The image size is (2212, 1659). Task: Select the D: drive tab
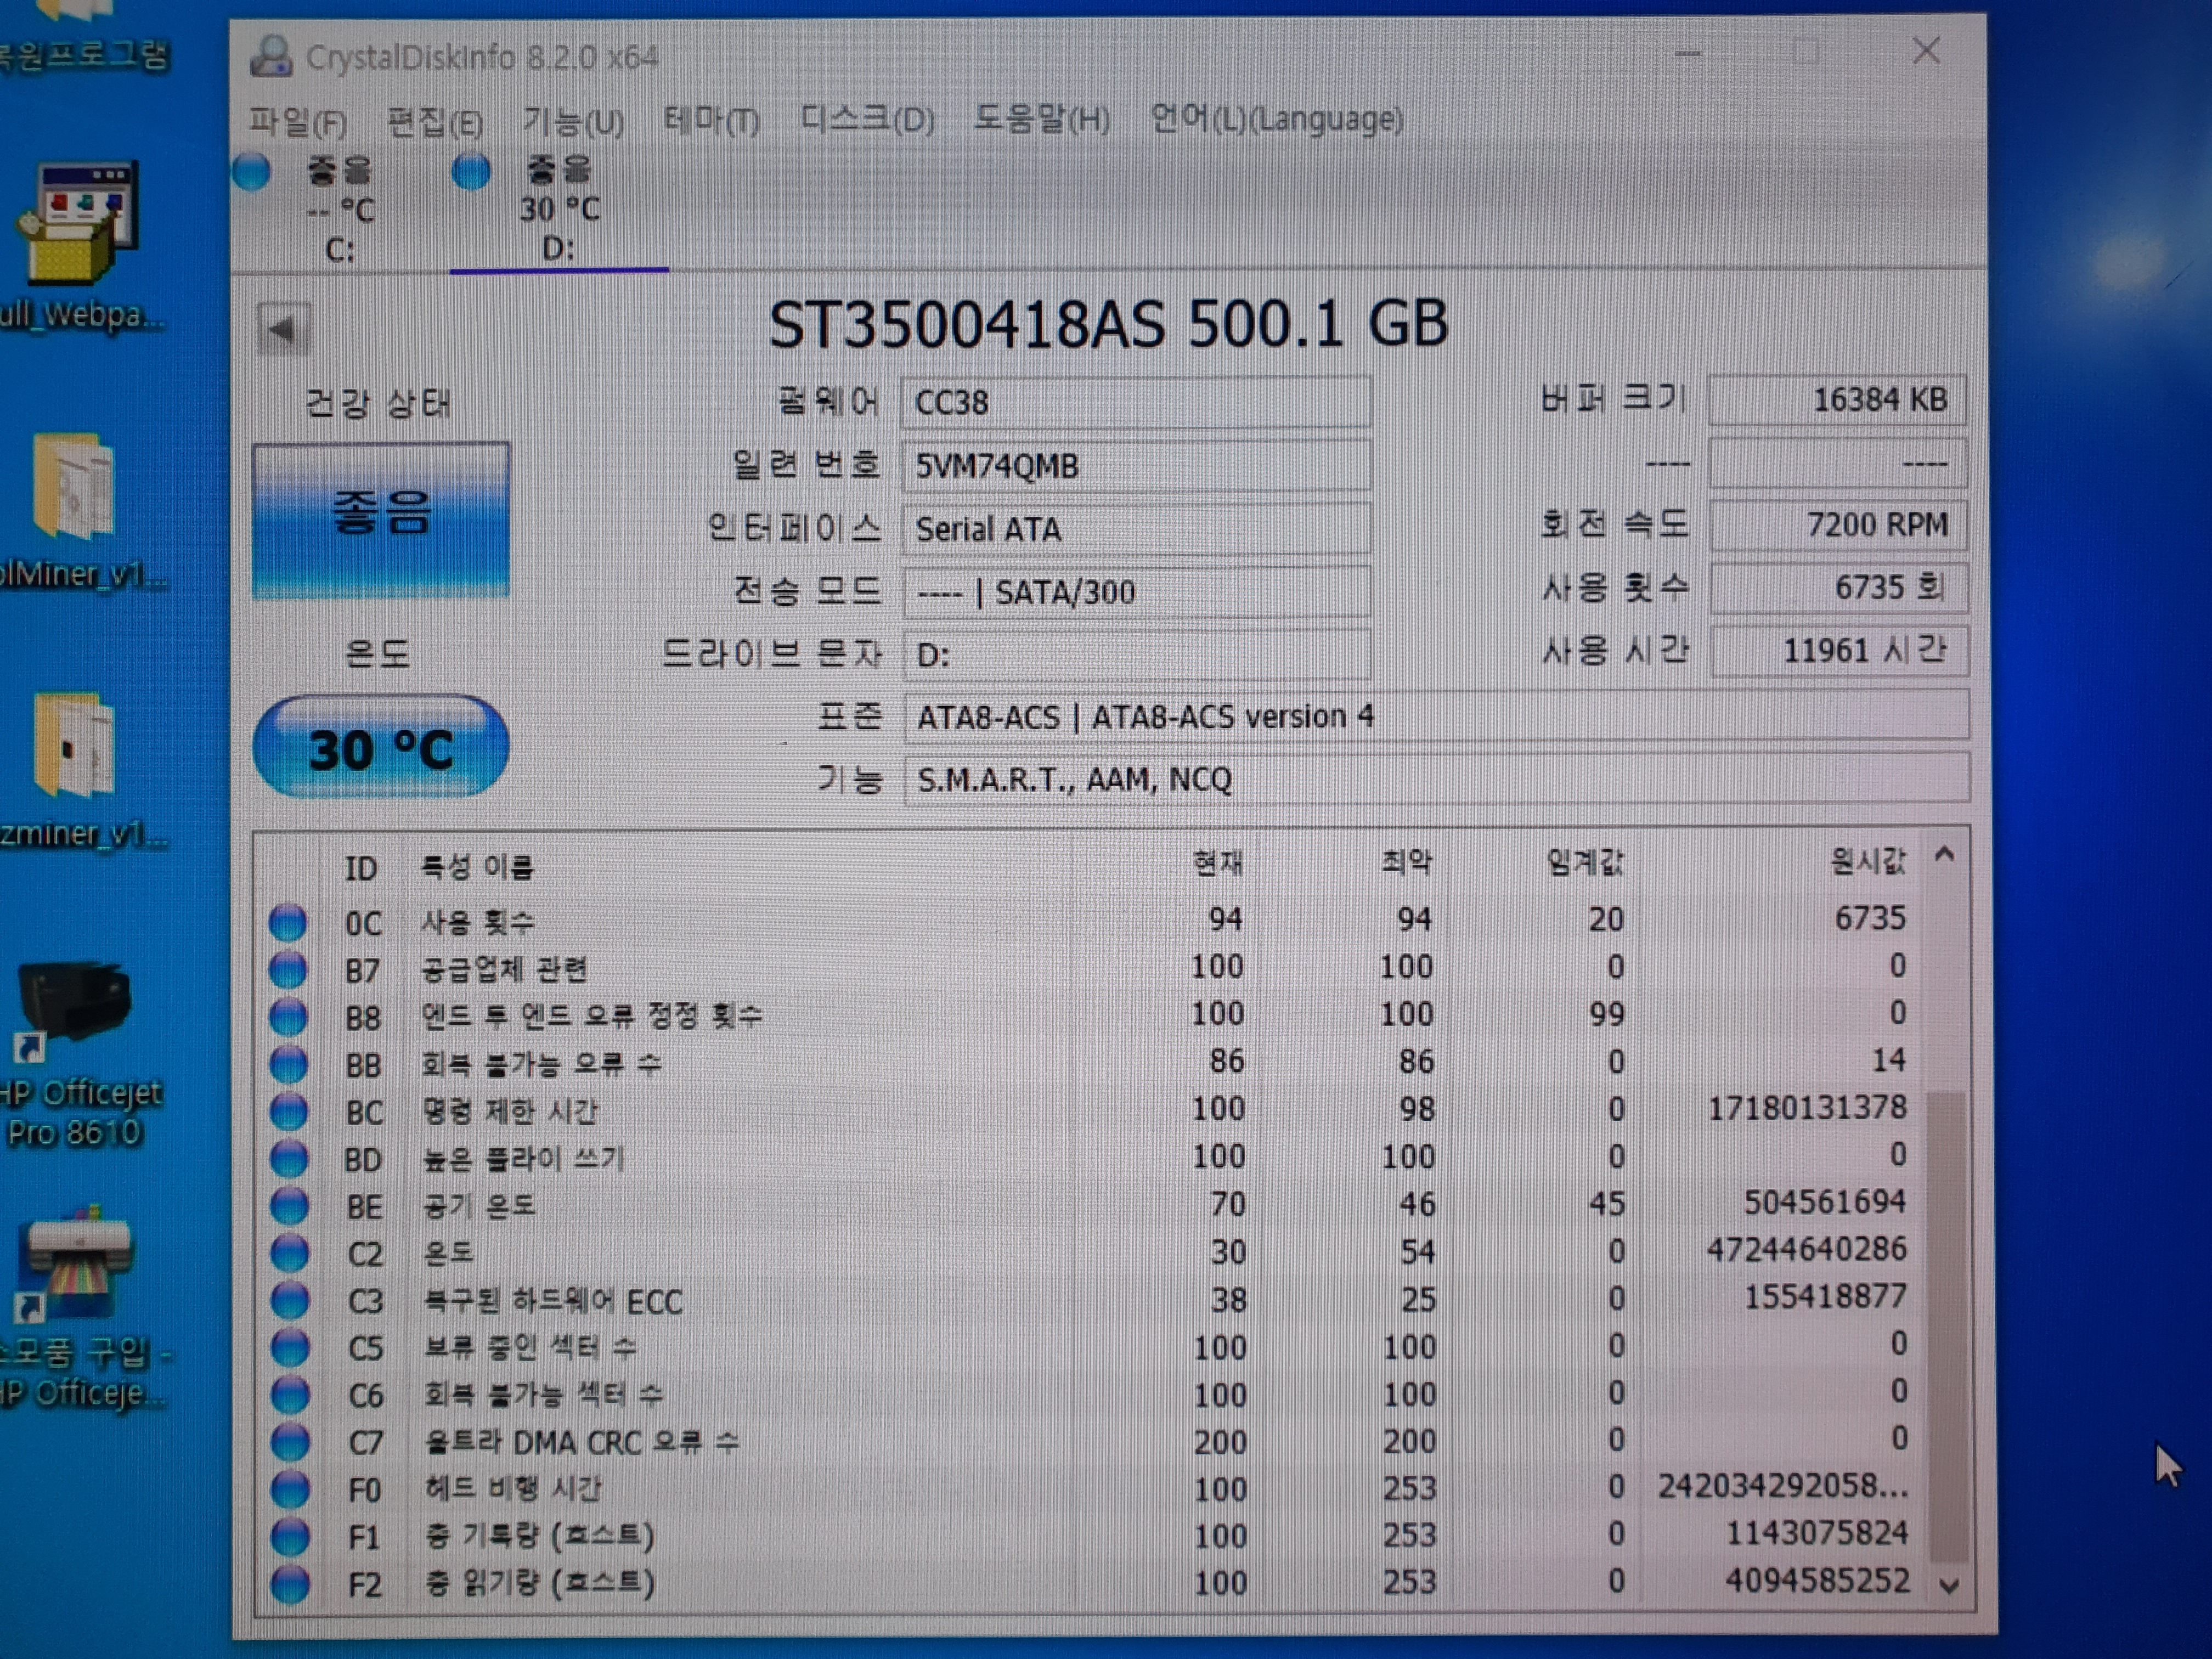(558, 209)
